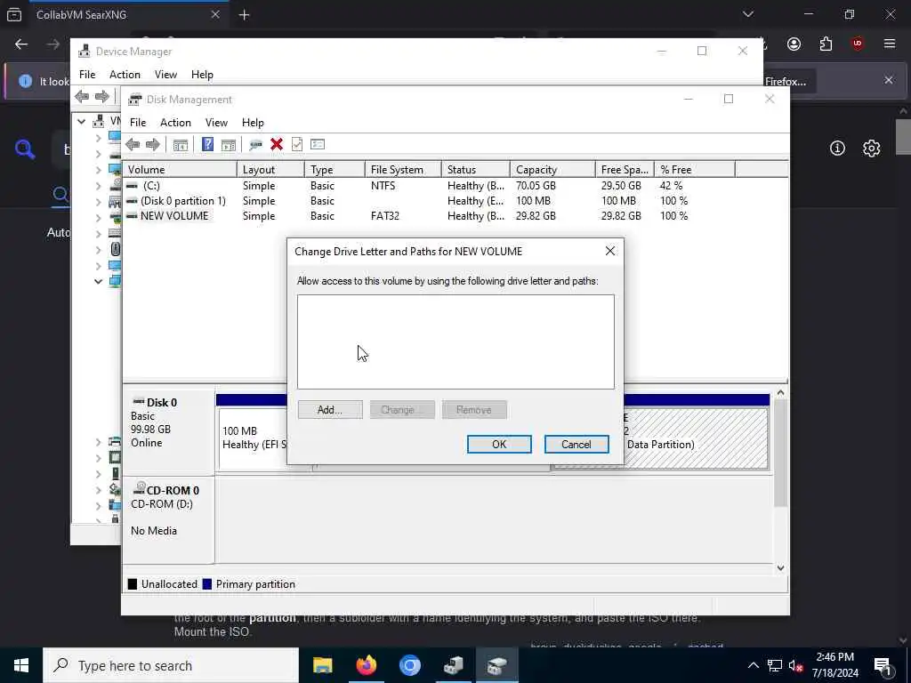Click the list settings icon right of checkmark icon
Screen dimensions: 911x683
point(318,144)
